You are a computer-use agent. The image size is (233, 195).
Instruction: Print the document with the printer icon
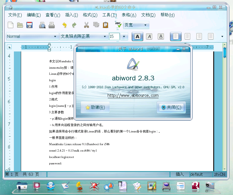click(52, 25)
